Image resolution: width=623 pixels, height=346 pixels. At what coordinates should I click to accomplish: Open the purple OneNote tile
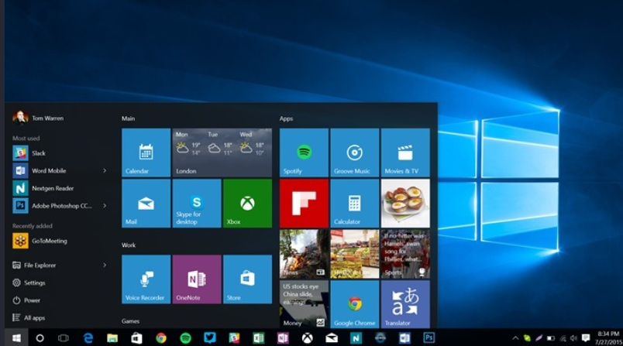click(197, 279)
